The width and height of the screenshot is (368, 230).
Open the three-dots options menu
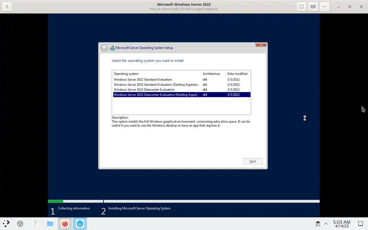coord(325,7)
